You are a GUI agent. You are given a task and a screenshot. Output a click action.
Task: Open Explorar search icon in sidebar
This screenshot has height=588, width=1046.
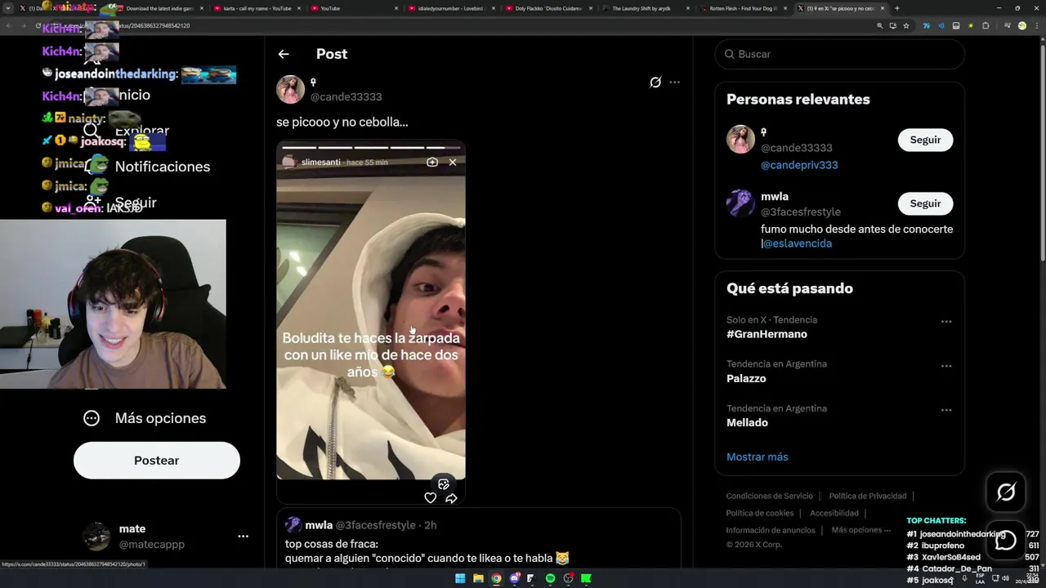pos(92,131)
